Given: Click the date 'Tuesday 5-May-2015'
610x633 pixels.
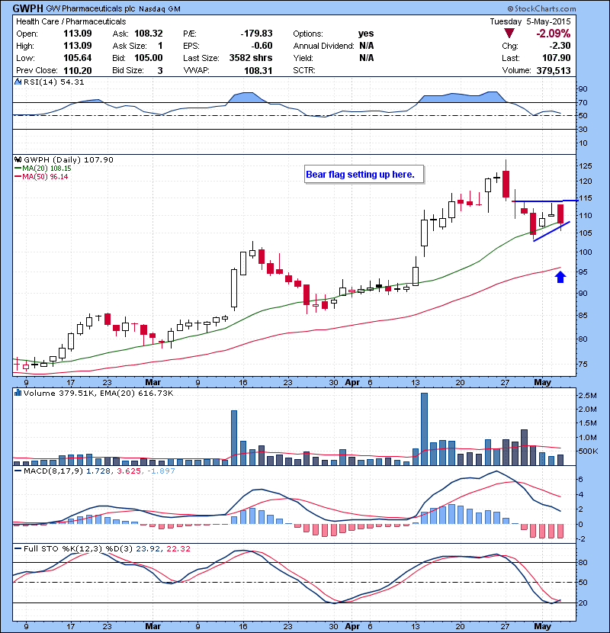Looking at the screenshot, I should [x=530, y=21].
